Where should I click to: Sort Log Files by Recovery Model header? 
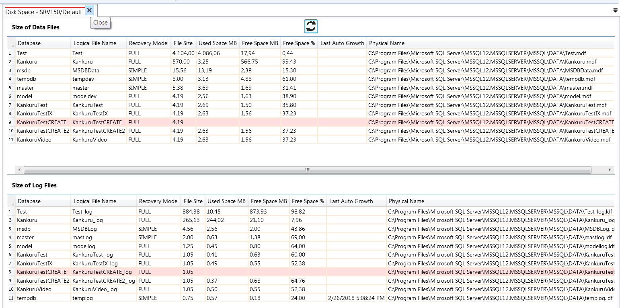159,201
